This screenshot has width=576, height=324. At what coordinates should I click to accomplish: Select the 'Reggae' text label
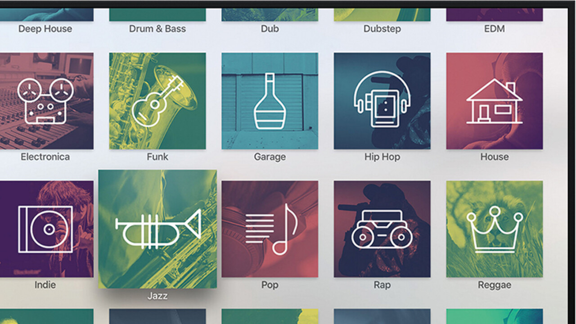(494, 285)
